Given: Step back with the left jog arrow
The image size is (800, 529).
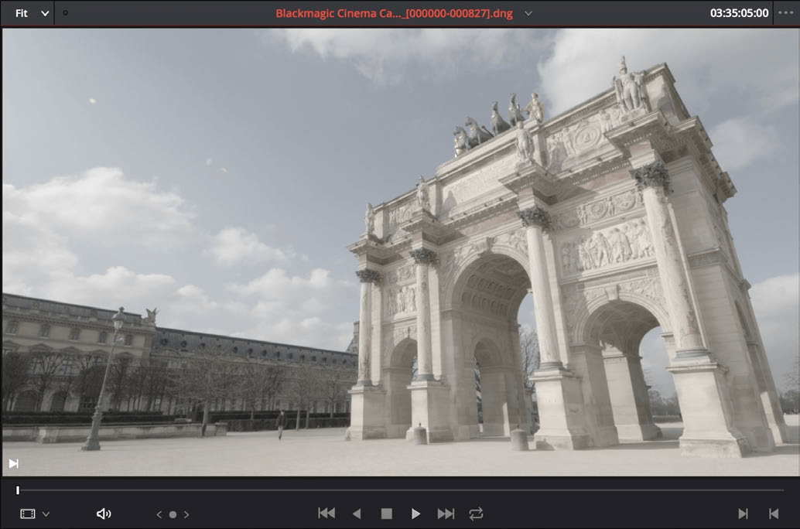Looking at the screenshot, I should 159,514.
